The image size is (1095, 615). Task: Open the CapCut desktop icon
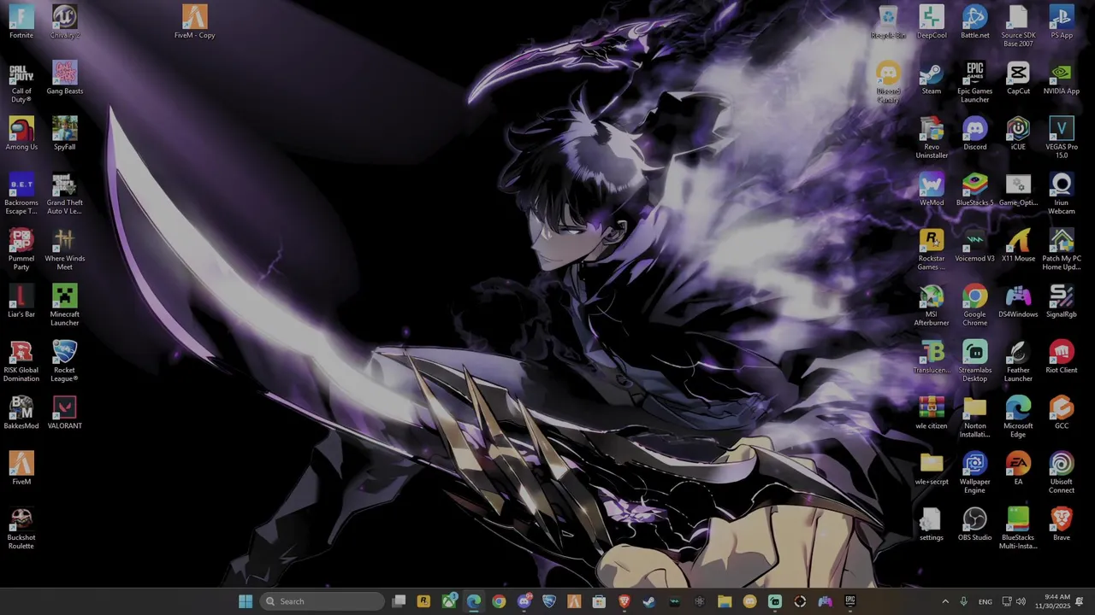point(1018,78)
